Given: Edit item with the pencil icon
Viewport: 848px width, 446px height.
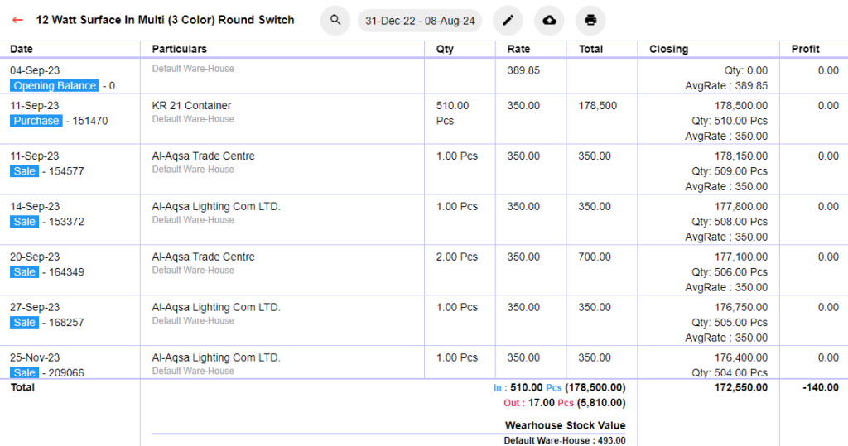Looking at the screenshot, I should [508, 20].
